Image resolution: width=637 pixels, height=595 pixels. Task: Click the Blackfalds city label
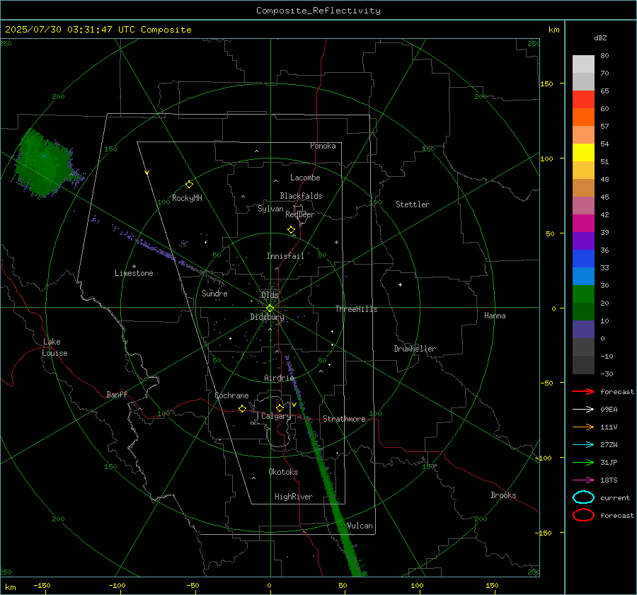(301, 196)
